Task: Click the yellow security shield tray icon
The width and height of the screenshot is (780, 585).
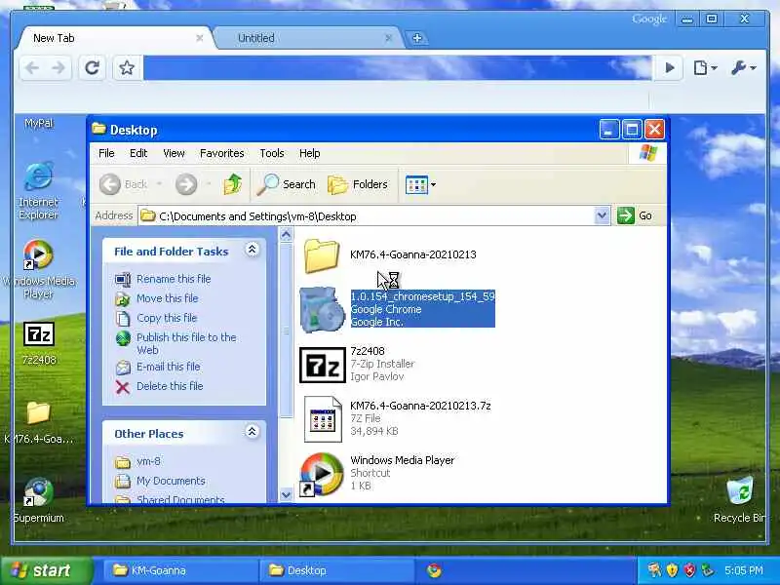Action: click(x=672, y=570)
